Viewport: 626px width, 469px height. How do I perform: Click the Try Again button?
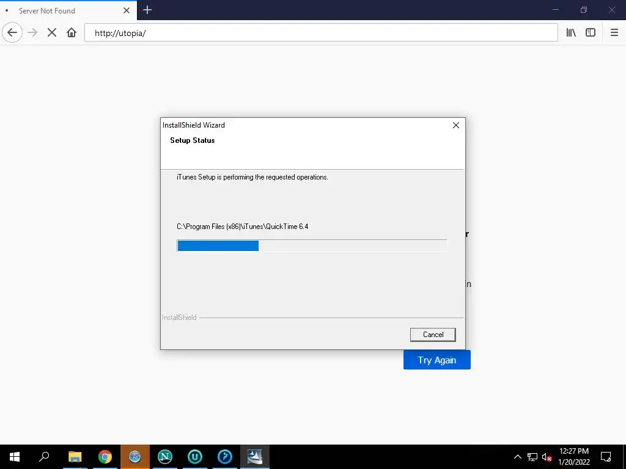coord(436,360)
